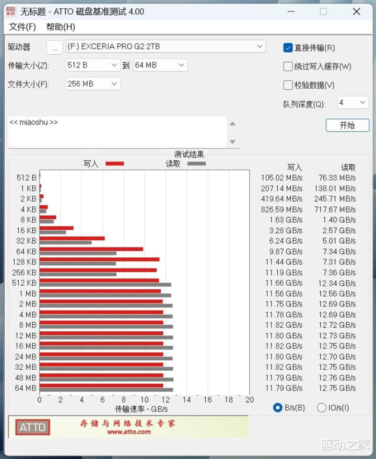Click the write value 105.02 MB/s

pos(281,178)
